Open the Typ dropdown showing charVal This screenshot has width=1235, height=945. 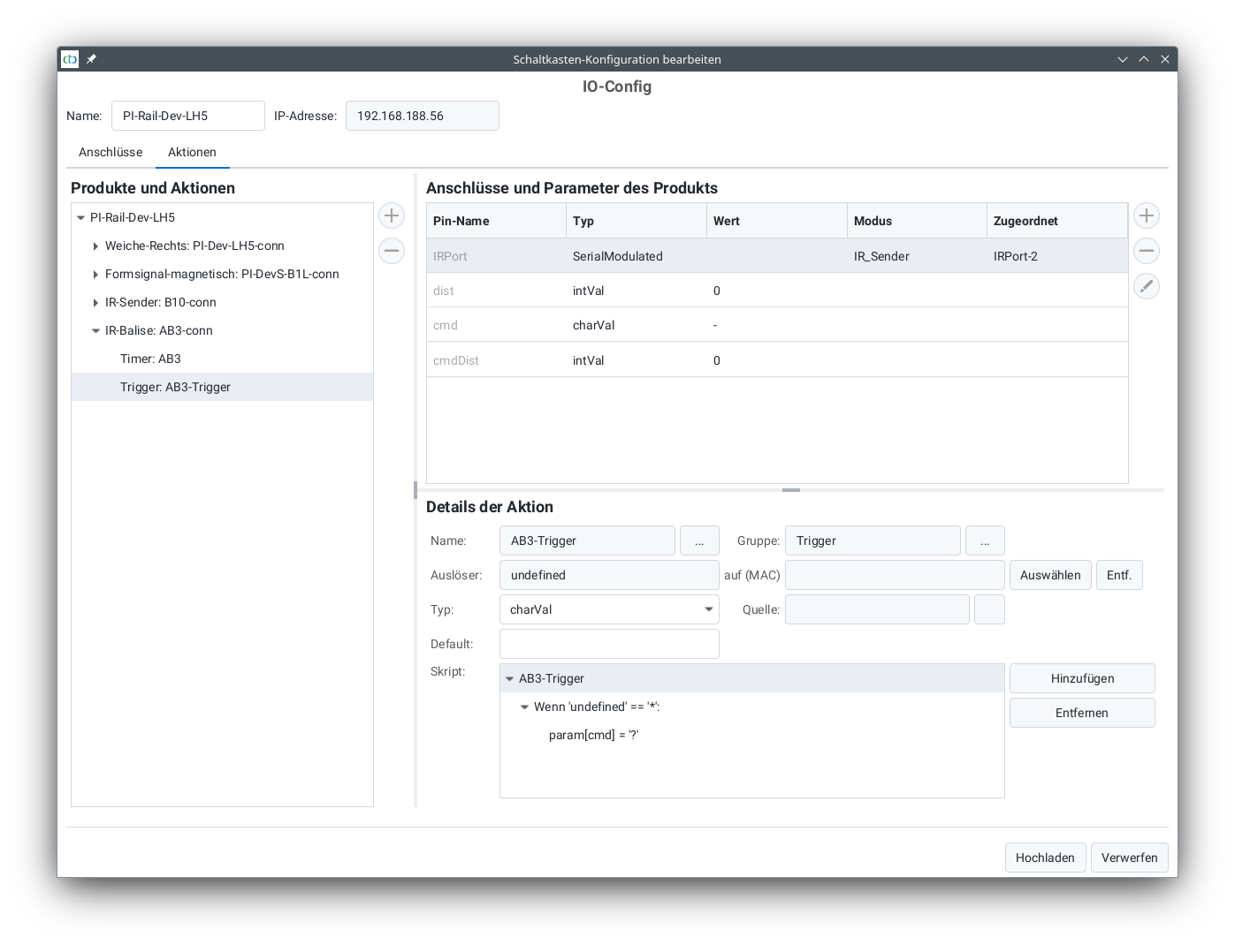[x=609, y=609]
